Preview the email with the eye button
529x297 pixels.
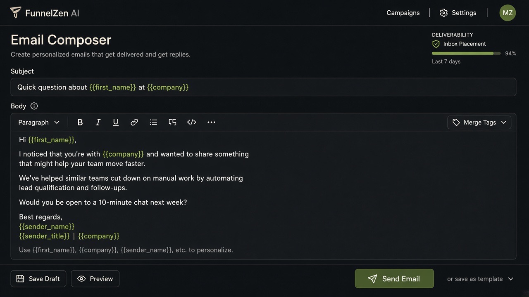pos(95,279)
